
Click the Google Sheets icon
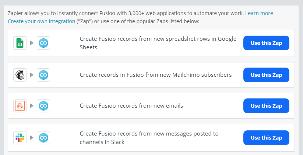(20, 43)
